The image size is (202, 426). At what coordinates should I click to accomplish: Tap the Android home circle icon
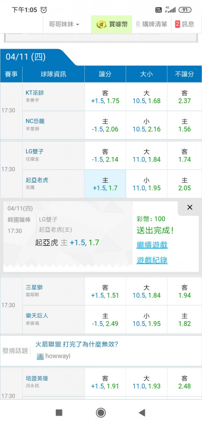(x=101, y=413)
